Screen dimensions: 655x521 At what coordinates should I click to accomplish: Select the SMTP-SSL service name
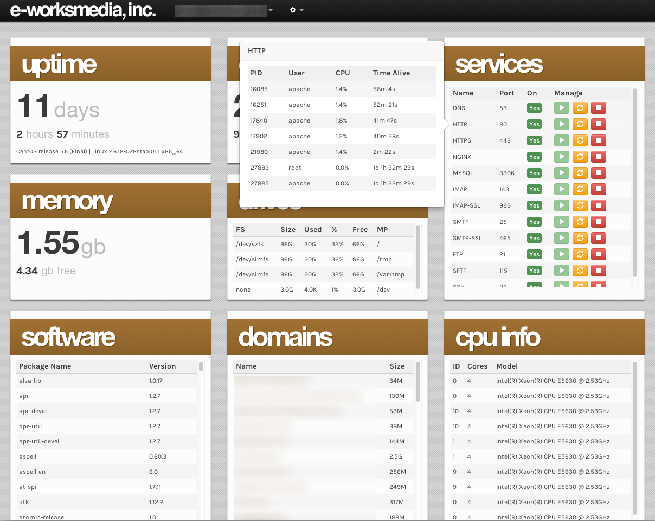pyautogui.click(x=467, y=238)
